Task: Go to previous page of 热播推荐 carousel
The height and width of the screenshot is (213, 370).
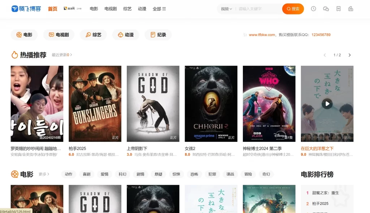Action: [x=325, y=55]
